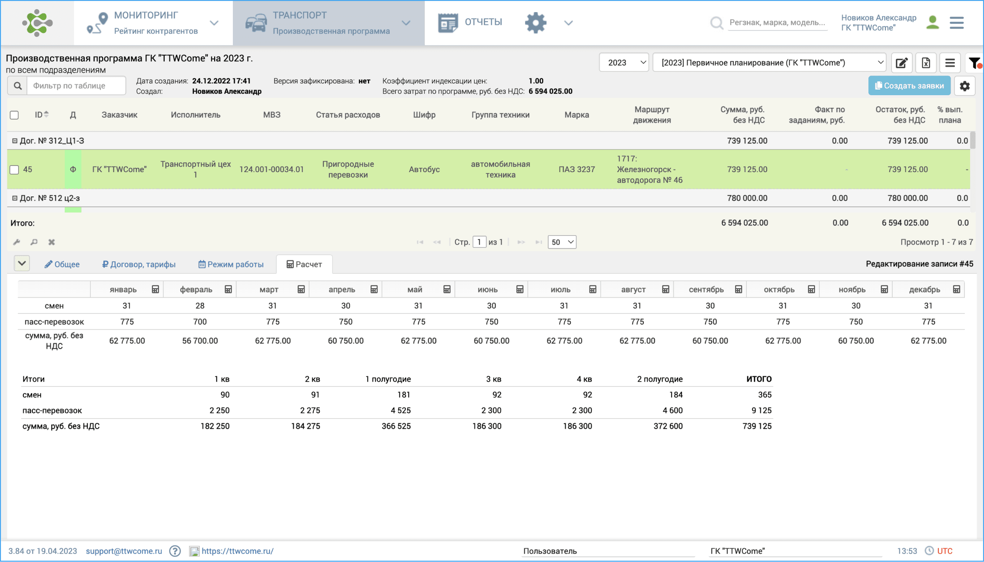This screenshot has width=984, height=562.
Task: Click the wrench icon below table
Action: (17, 242)
